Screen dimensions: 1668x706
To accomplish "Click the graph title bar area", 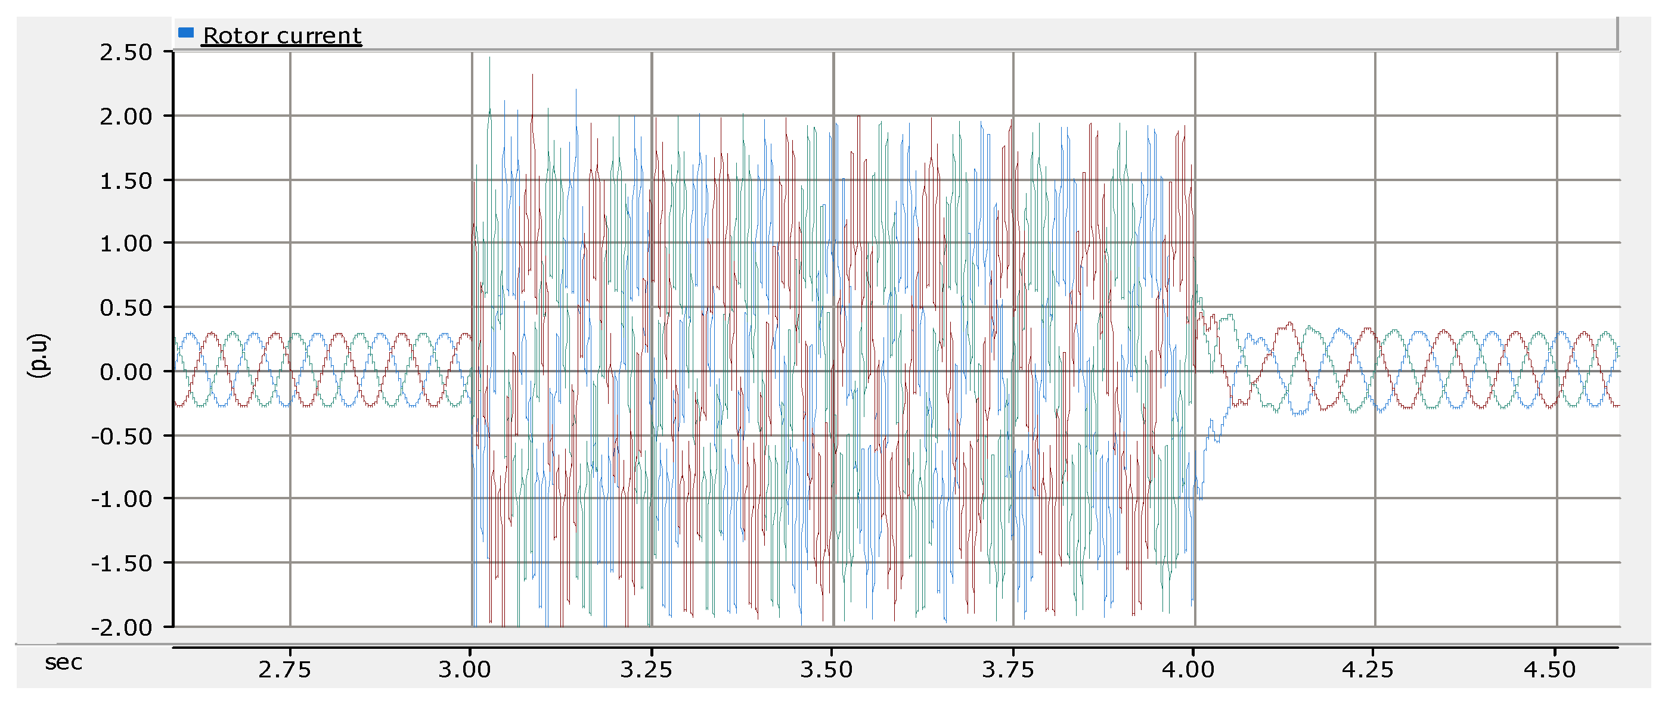I will point(907,33).
